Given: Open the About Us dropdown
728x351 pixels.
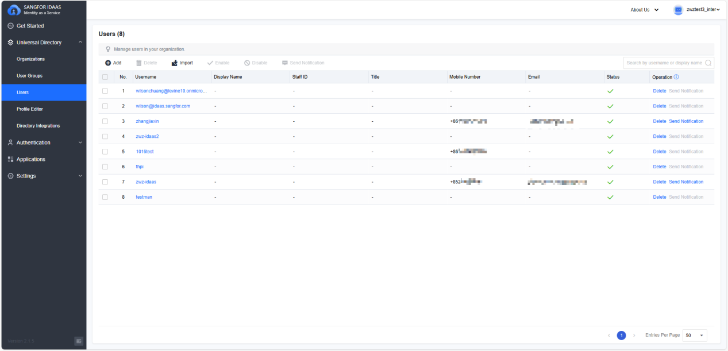Looking at the screenshot, I should tap(645, 10).
